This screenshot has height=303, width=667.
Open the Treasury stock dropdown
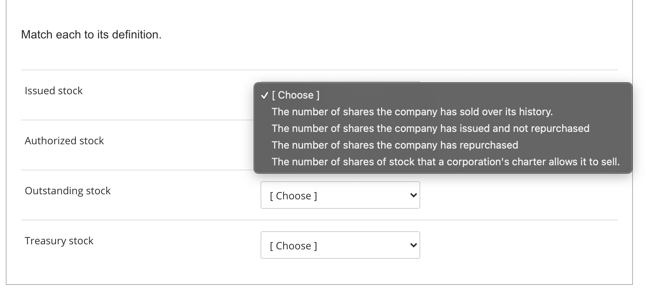pyautogui.click(x=340, y=245)
